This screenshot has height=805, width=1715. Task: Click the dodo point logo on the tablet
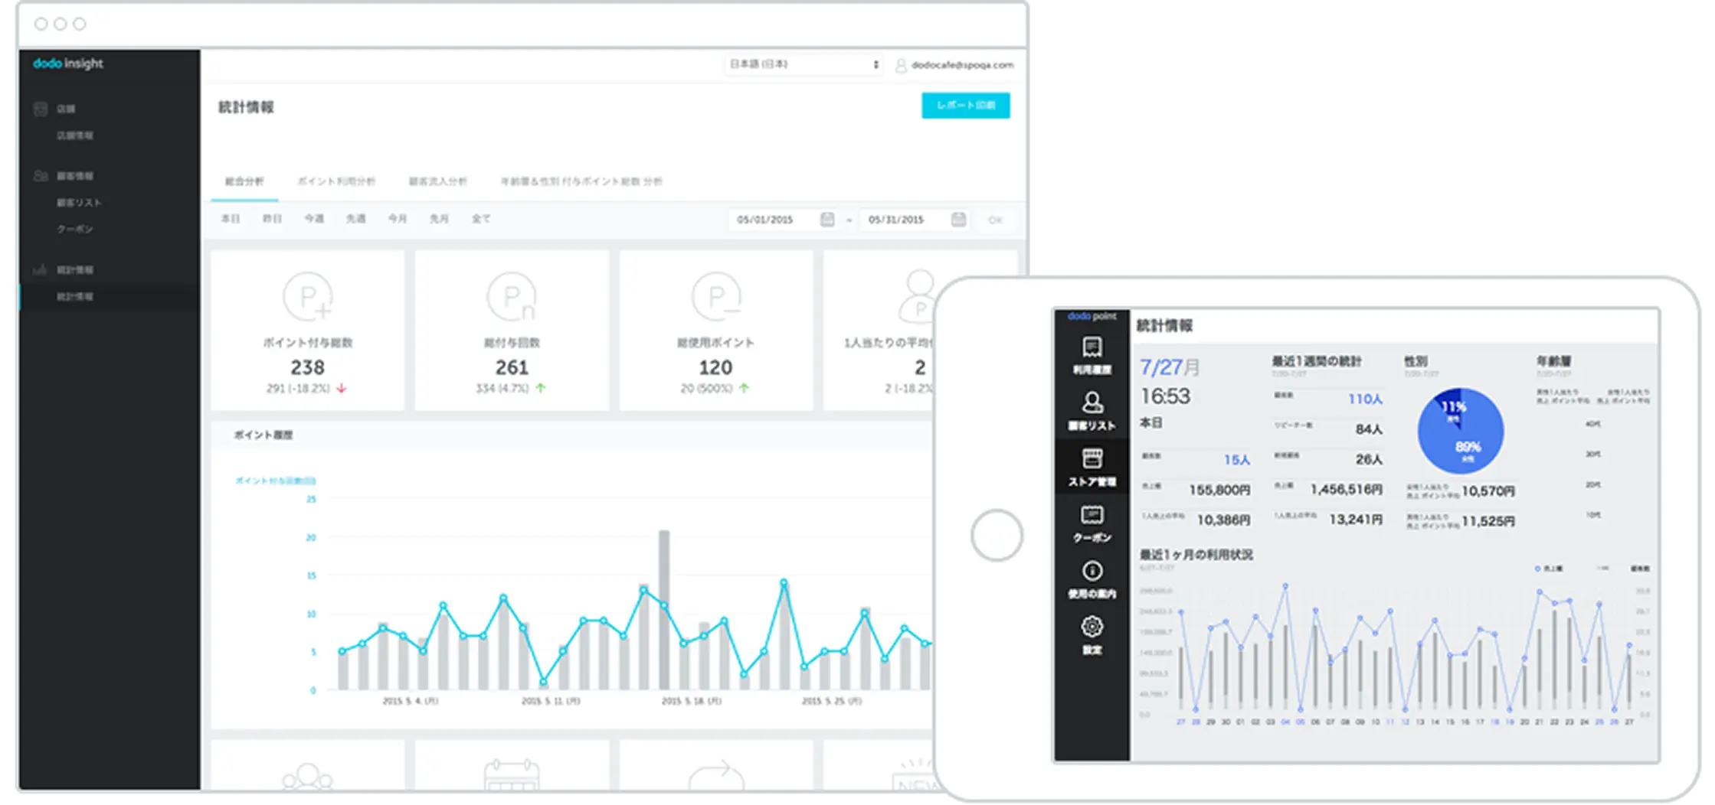pos(1092,316)
